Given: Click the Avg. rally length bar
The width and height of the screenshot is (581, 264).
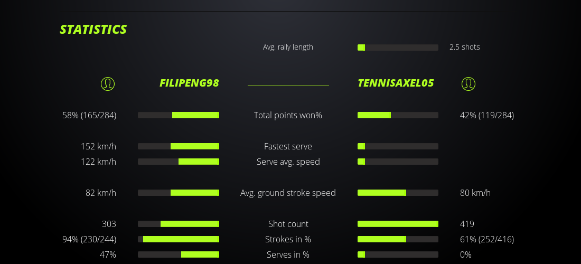Looking at the screenshot, I should [x=398, y=48].
